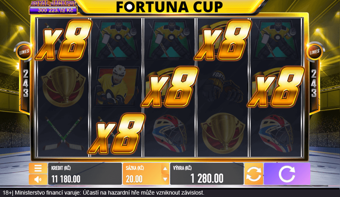Open the left LINES puck indicator
The height and width of the screenshot is (197, 340).
pyautogui.click(x=24, y=52)
